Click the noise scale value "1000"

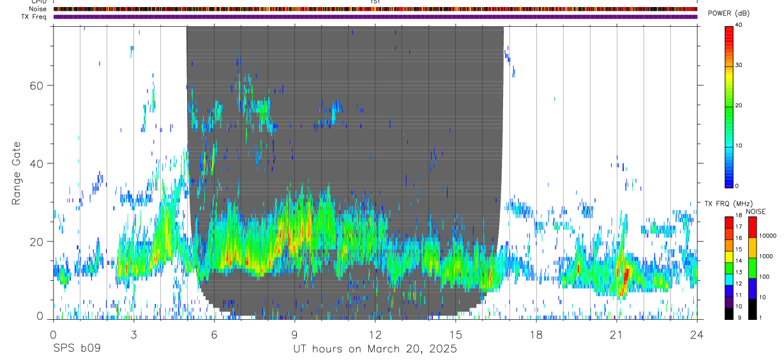[x=765, y=257]
